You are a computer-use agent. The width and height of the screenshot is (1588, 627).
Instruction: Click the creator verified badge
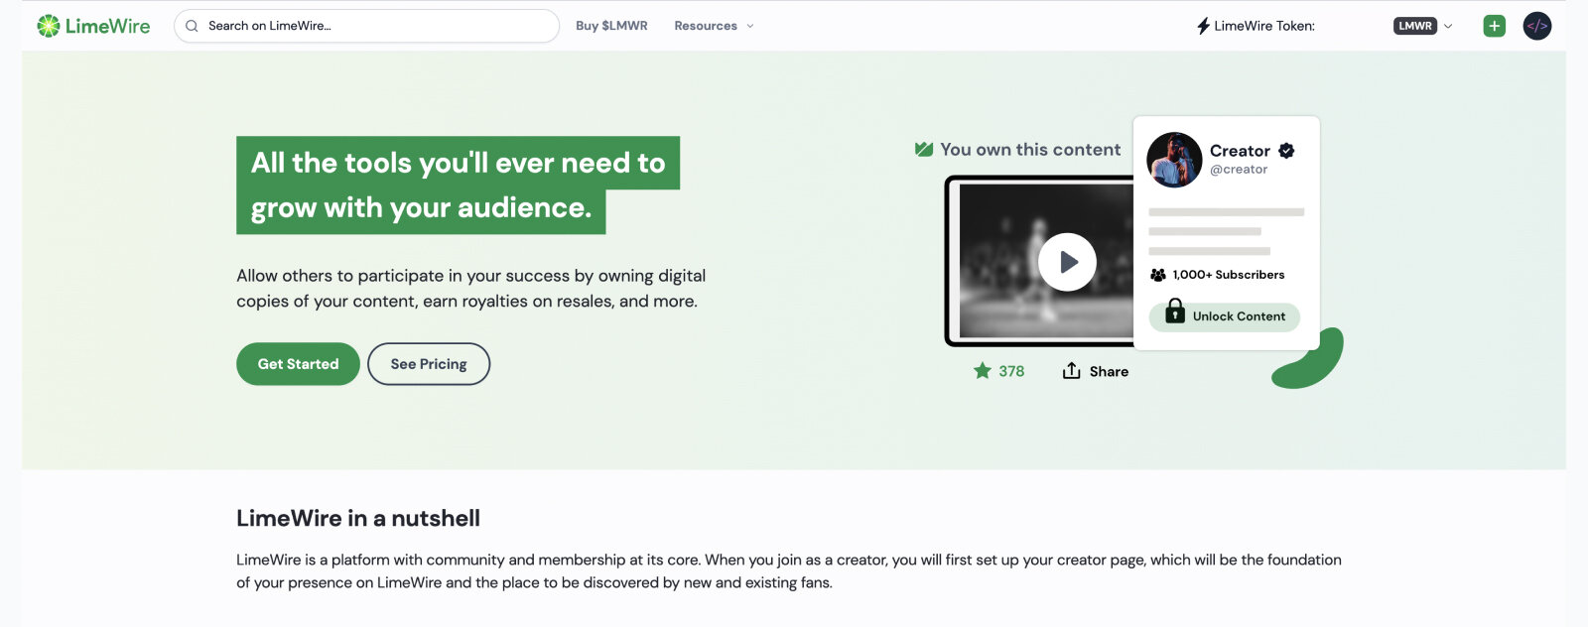click(x=1286, y=151)
